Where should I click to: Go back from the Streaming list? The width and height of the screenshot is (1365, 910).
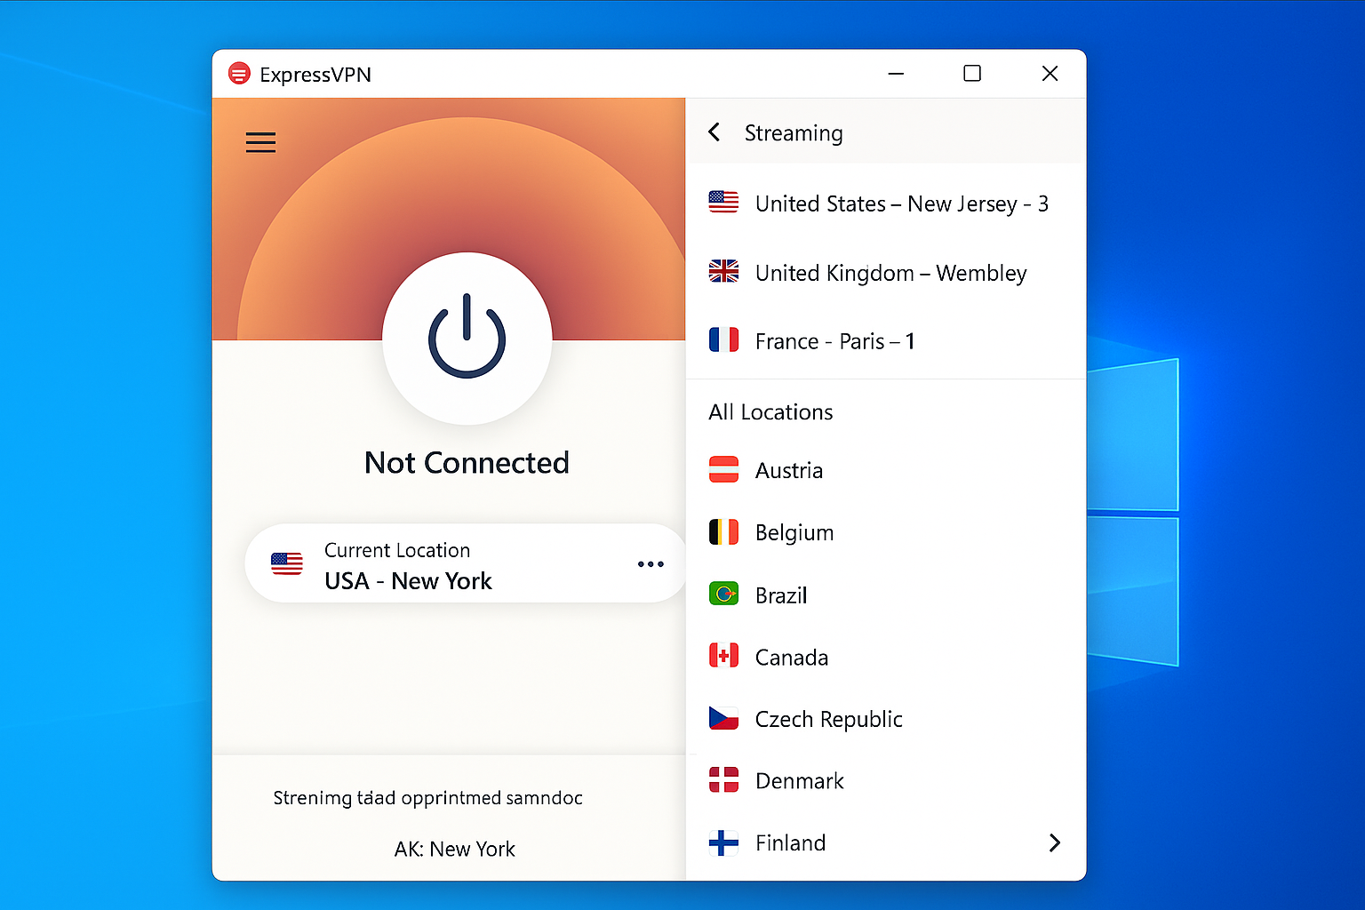(x=714, y=132)
